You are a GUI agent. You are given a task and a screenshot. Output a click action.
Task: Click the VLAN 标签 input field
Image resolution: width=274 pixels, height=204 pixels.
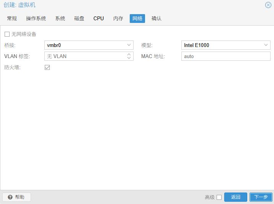pos(84,56)
